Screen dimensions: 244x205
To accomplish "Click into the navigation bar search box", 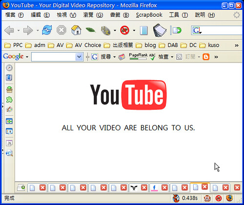I will [x=222, y=30].
